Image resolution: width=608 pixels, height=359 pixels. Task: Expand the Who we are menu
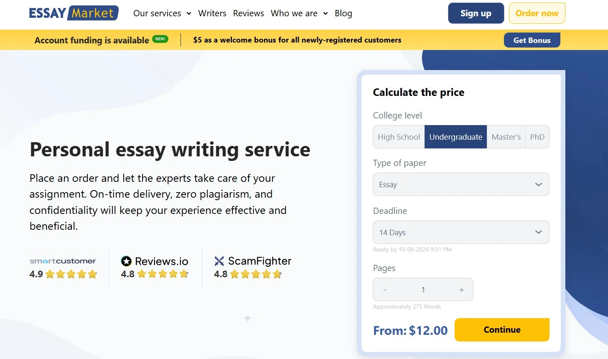tap(299, 13)
